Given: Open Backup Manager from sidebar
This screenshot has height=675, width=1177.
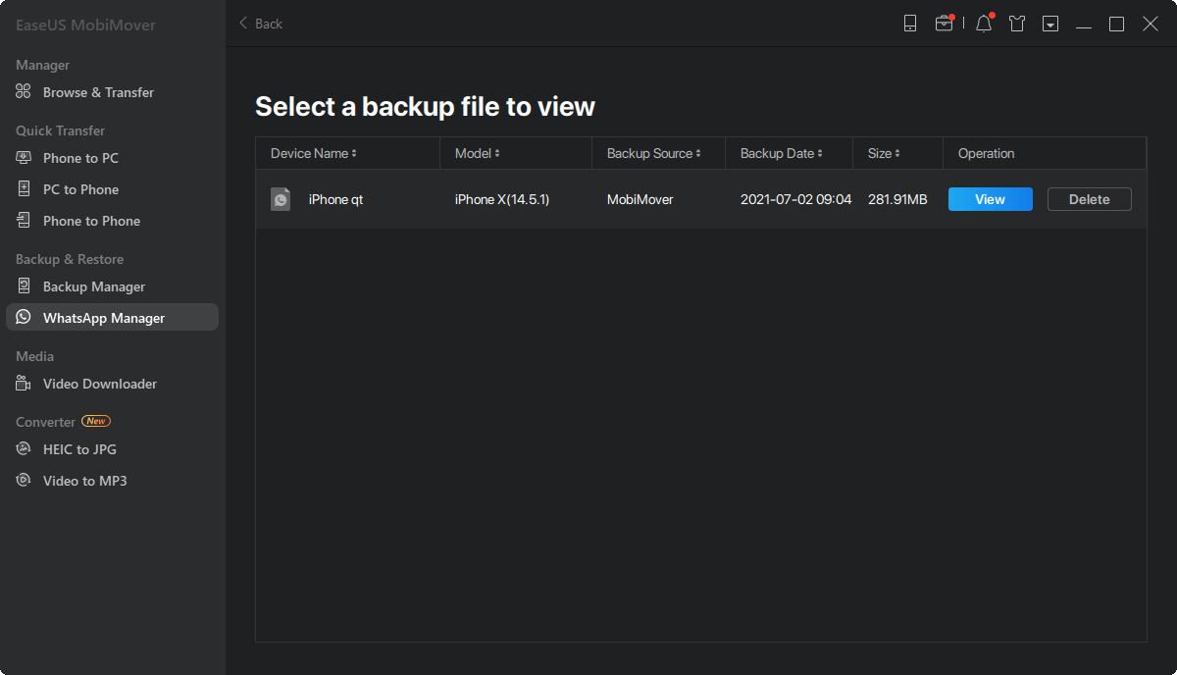Looking at the screenshot, I should tap(94, 286).
